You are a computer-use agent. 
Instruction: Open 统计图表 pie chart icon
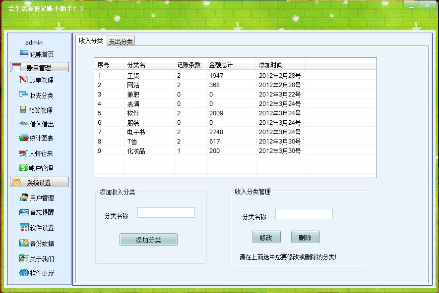pos(24,138)
